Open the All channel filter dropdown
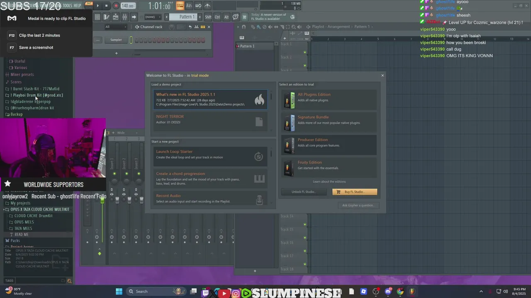Screen dimensions: 531x298 [116, 27]
